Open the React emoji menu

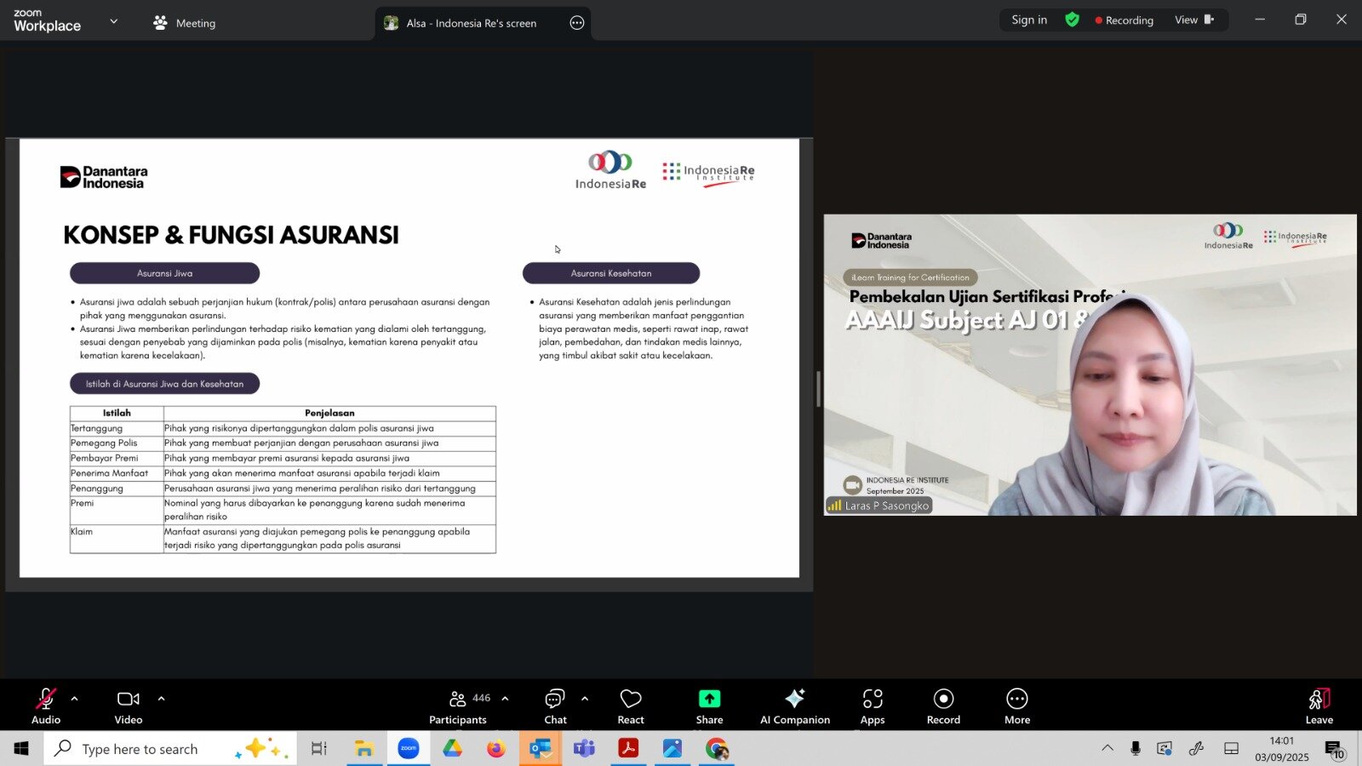[631, 706]
